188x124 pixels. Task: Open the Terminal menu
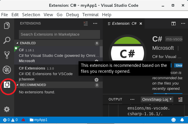(x=90, y=15)
